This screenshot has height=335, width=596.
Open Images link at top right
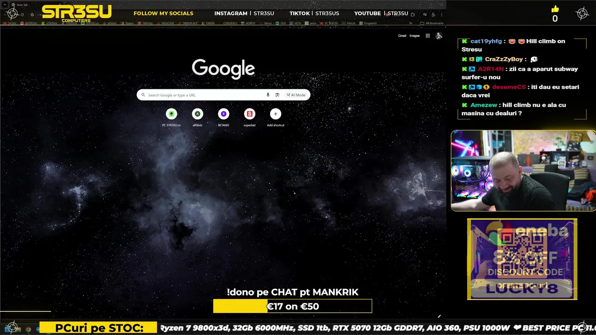pyautogui.click(x=414, y=36)
